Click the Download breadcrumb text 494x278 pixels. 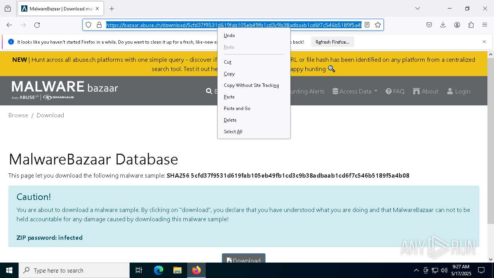click(x=50, y=115)
